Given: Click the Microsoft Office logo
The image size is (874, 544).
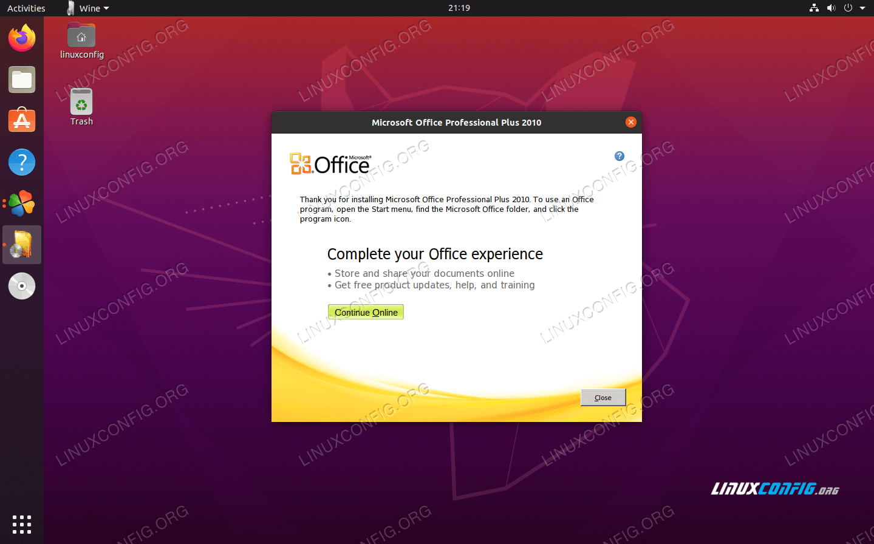Looking at the screenshot, I should [x=330, y=163].
